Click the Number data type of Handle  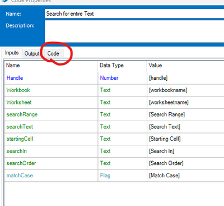pyautogui.click(x=109, y=78)
